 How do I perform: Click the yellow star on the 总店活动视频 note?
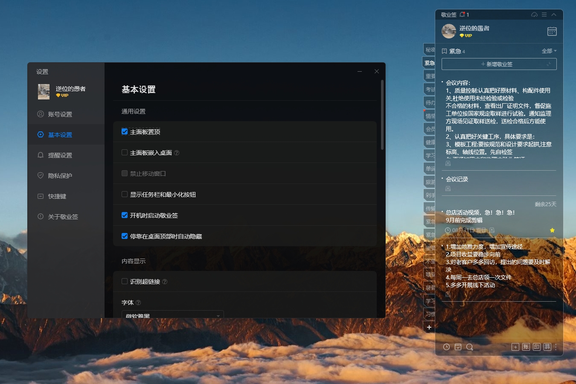pyautogui.click(x=552, y=230)
